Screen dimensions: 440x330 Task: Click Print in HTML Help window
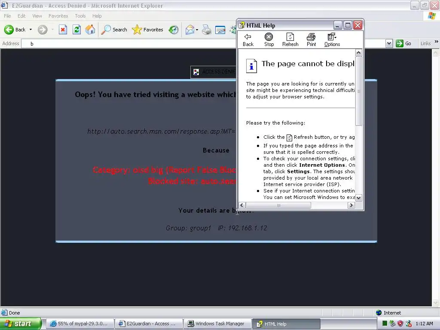(x=311, y=40)
